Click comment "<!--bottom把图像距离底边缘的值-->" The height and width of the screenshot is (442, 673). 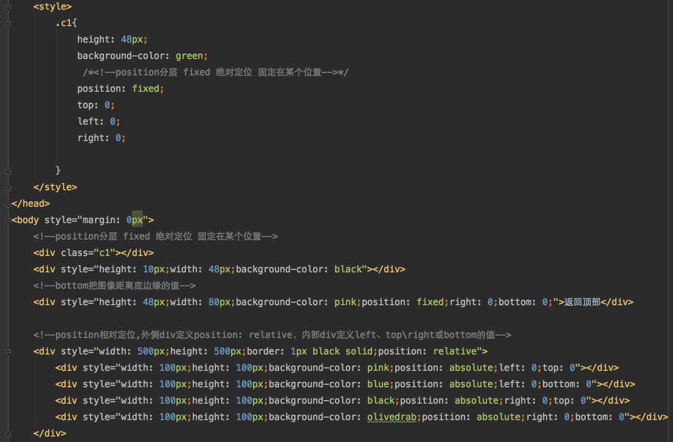point(114,286)
